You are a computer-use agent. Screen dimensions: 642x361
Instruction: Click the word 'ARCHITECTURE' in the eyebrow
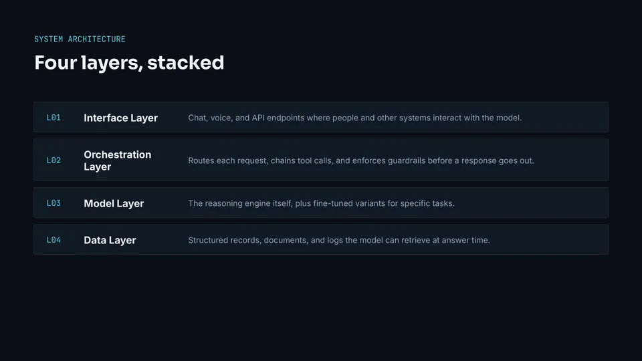[x=96, y=39]
